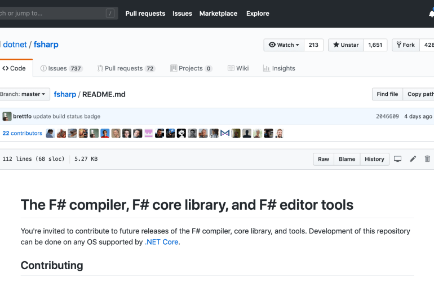
Task: View the Insights tab
Action: pos(279,68)
